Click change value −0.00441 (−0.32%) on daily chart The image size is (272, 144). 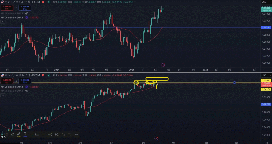(122, 75)
